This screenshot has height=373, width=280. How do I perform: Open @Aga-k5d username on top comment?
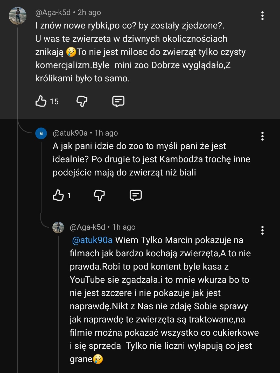click(53, 12)
